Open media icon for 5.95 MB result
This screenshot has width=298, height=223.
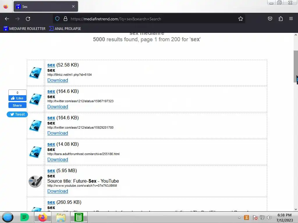click(35, 181)
